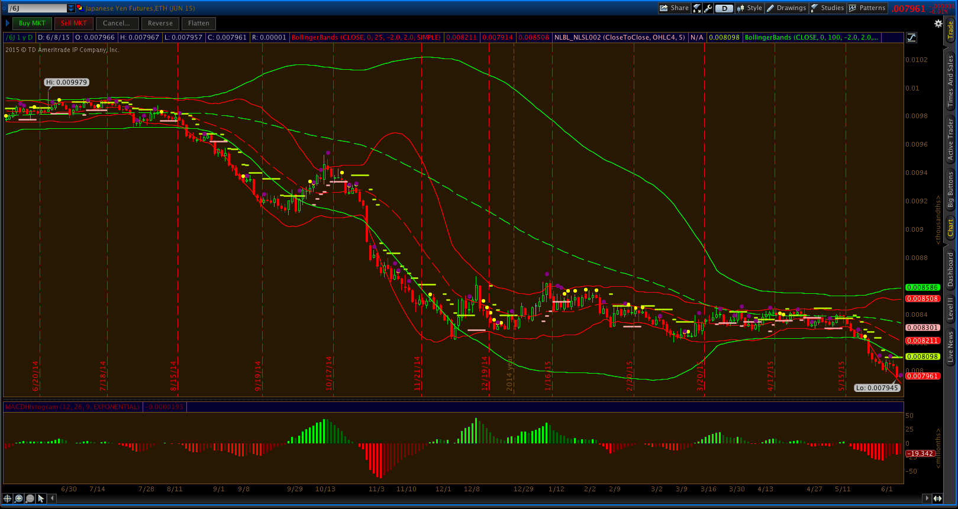Select the Chart side tab
This screenshot has width=958, height=509.
951,227
